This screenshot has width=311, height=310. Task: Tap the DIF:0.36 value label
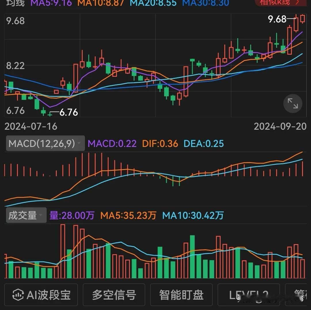(160, 143)
